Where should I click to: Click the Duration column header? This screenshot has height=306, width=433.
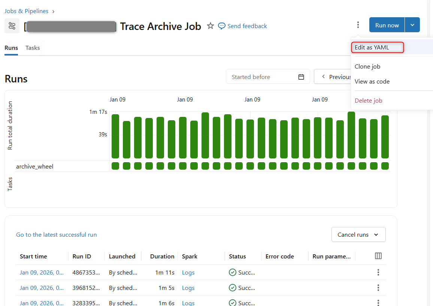[x=162, y=256]
